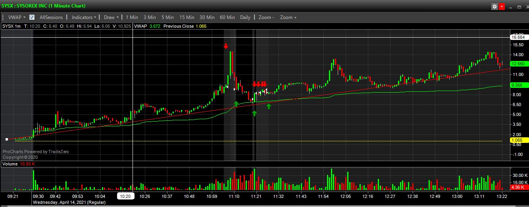
Task: Click the green buy arrow below the 11:10 pullback
Action: [236, 104]
